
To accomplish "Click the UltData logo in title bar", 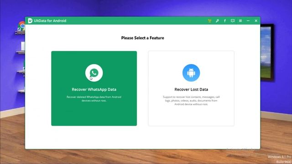I will [x=30, y=20].
